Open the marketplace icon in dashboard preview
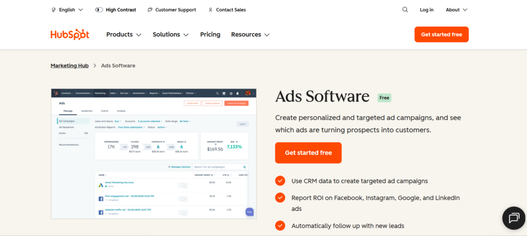Screen dimensions: 527x236 click(224, 93)
